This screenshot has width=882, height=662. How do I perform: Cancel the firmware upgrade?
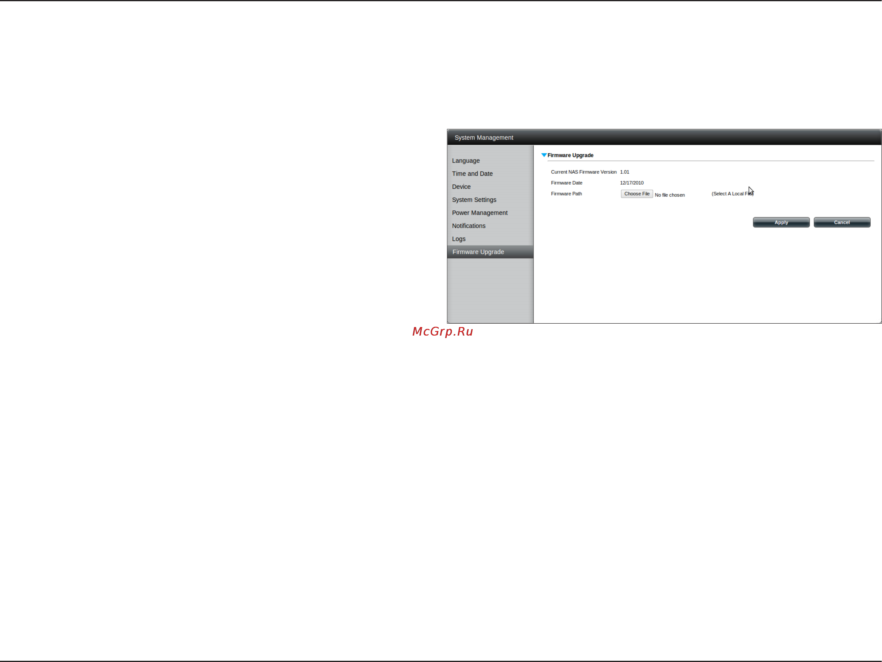tap(842, 223)
